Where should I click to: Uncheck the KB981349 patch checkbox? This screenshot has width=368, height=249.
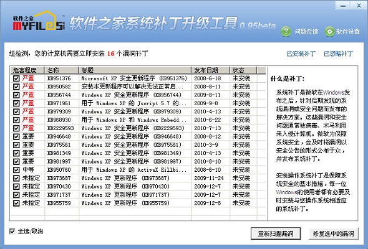pyautogui.click(x=16, y=153)
